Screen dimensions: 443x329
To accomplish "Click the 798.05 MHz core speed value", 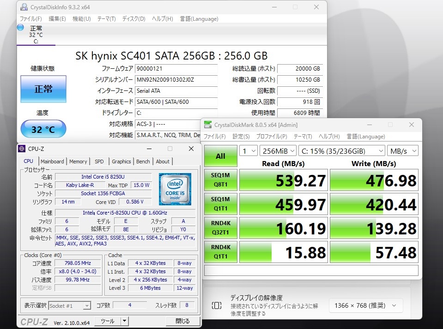I will 78,263.
